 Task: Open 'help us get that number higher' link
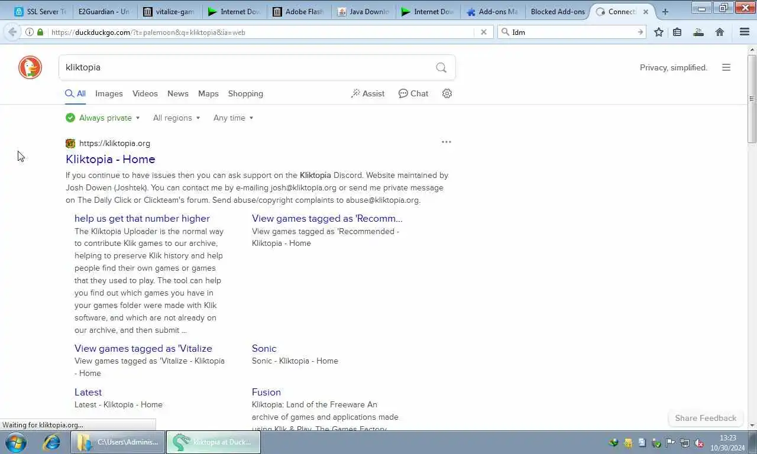[x=142, y=218]
